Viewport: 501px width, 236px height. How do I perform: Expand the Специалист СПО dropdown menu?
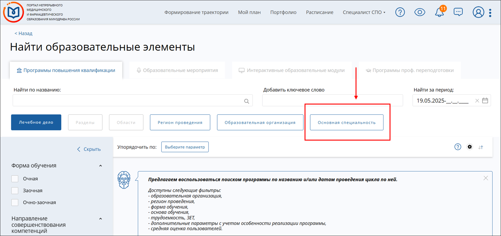364,12
